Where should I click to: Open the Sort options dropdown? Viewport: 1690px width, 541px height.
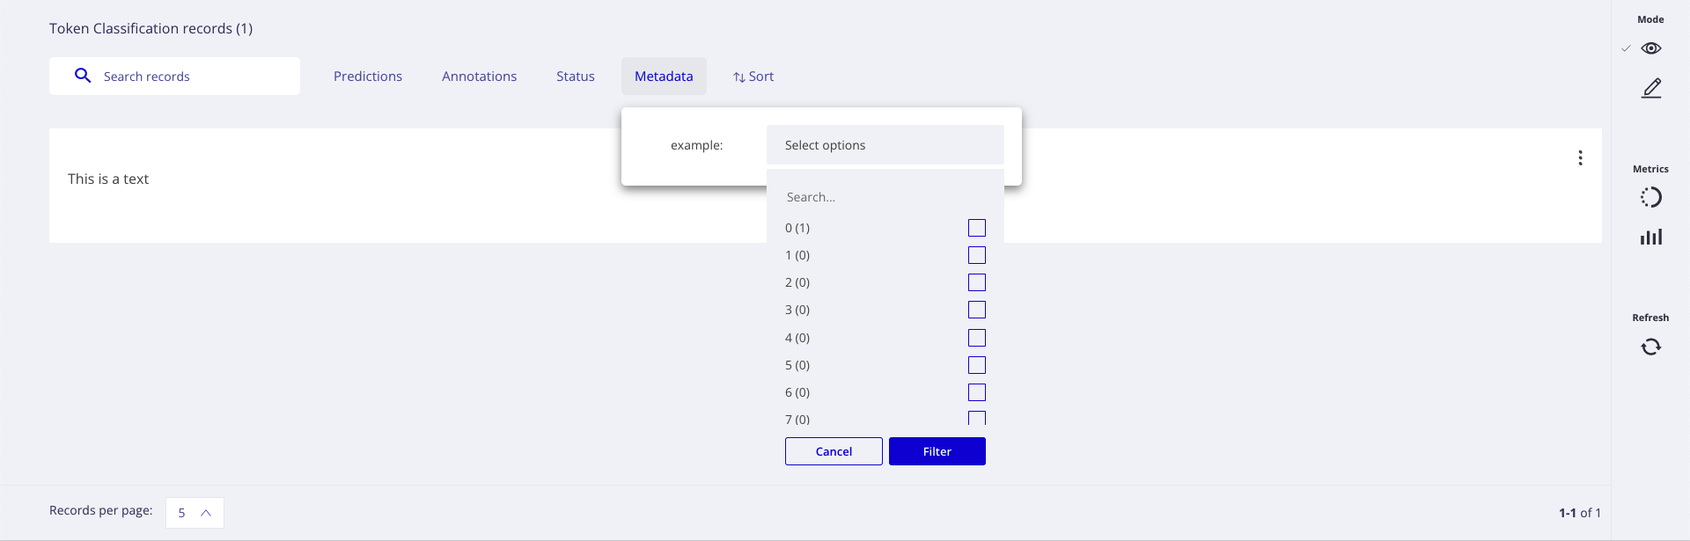[x=753, y=76]
